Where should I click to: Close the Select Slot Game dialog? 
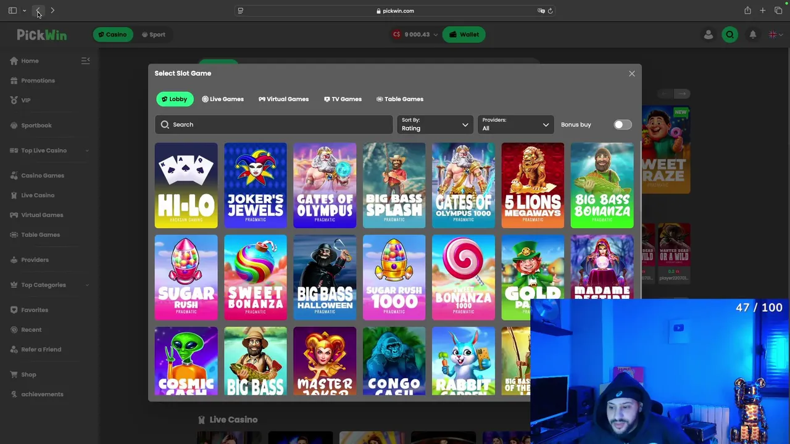631,73
